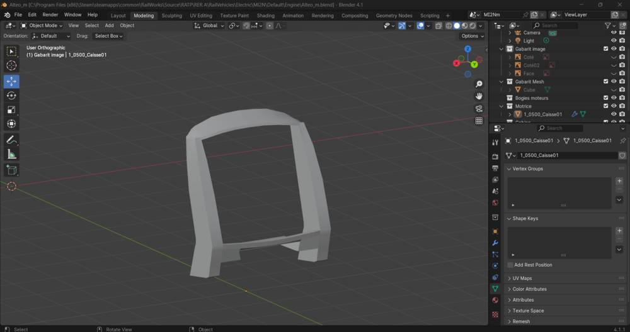The image size is (630, 332).
Task: Enable the Add Rest Position checkbox
Action: tap(510, 265)
